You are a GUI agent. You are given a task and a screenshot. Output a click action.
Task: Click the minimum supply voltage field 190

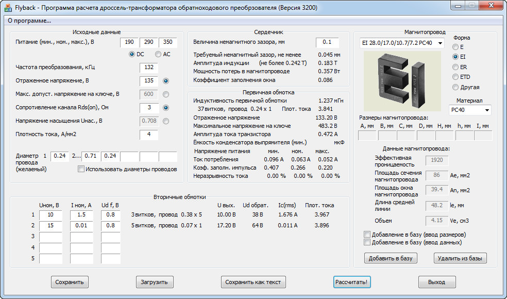[129, 42]
